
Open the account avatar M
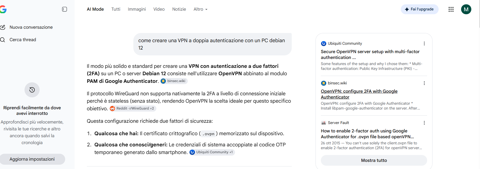[x=466, y=9]
